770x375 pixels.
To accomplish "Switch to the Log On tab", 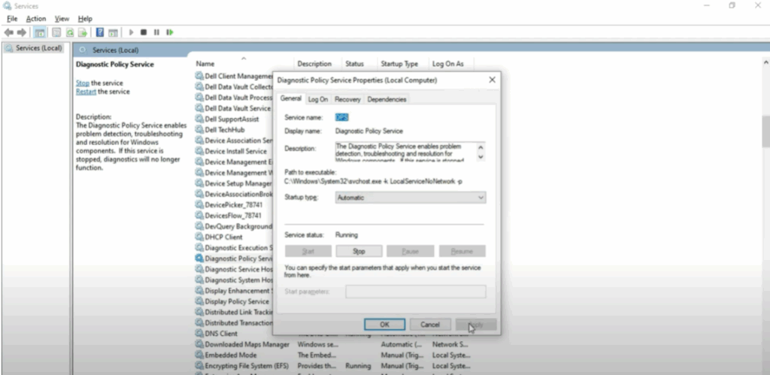I will [318, 99].
